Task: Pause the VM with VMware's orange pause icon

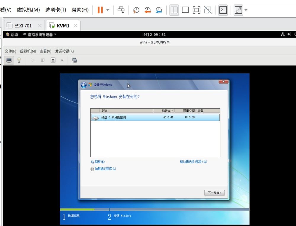Action: (100, 10)
